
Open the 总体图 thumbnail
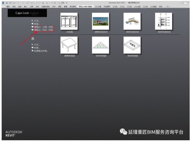click(69, 21)
